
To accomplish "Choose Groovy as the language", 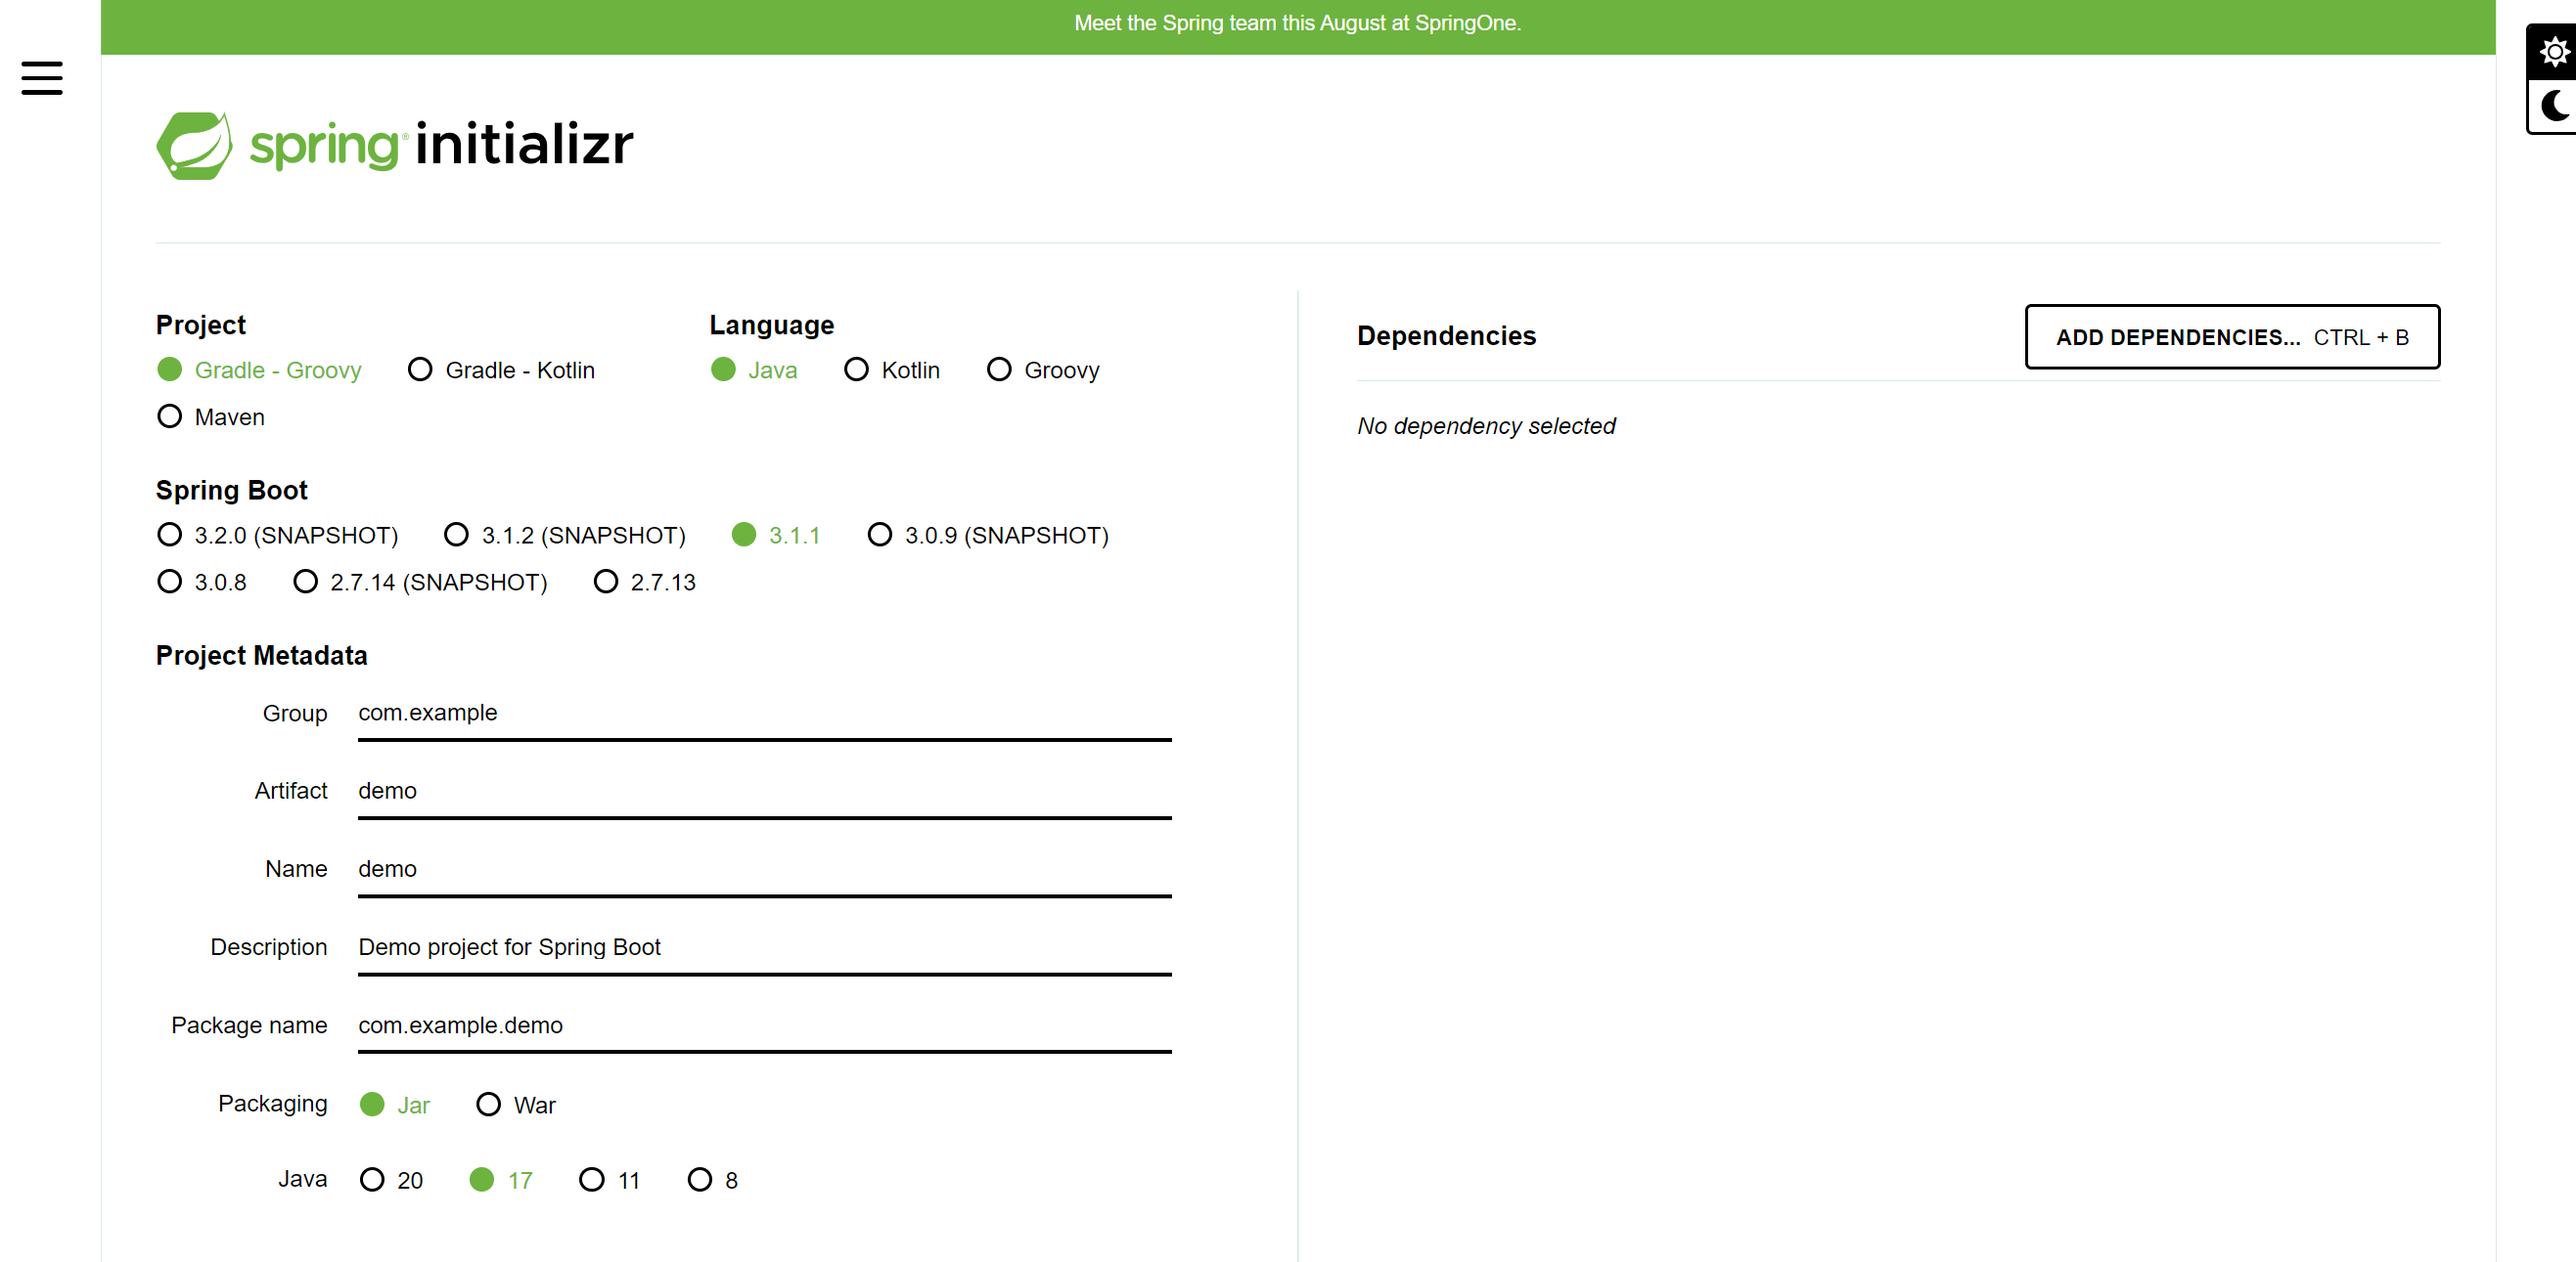I will tap(1043, 370).
